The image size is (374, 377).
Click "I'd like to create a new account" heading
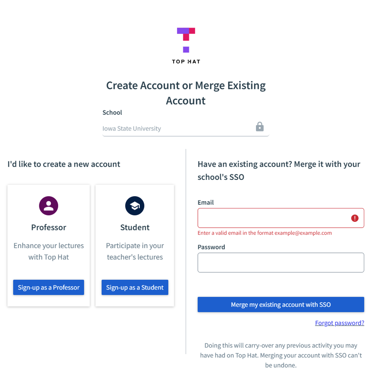point(64,164)
